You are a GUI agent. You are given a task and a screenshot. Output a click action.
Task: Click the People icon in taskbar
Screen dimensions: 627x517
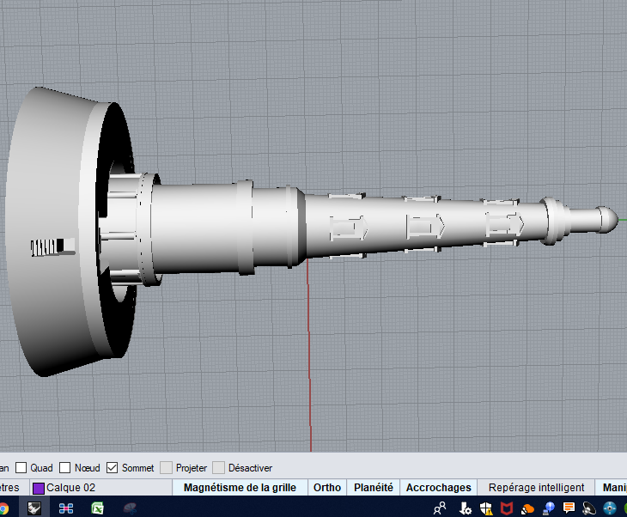click(x=439, y=508)
